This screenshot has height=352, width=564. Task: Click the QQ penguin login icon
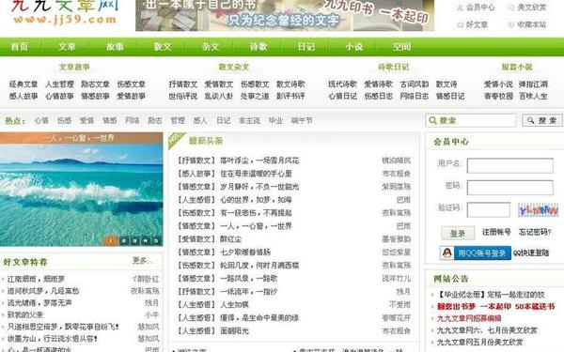pyautogui.click(x=446, y=253)
